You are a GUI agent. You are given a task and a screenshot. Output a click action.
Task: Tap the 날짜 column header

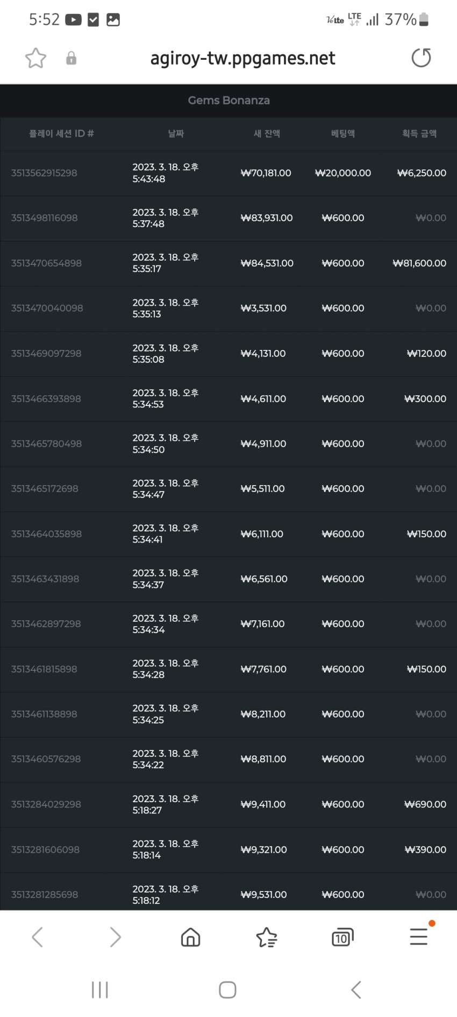click(x=176, y=134)
